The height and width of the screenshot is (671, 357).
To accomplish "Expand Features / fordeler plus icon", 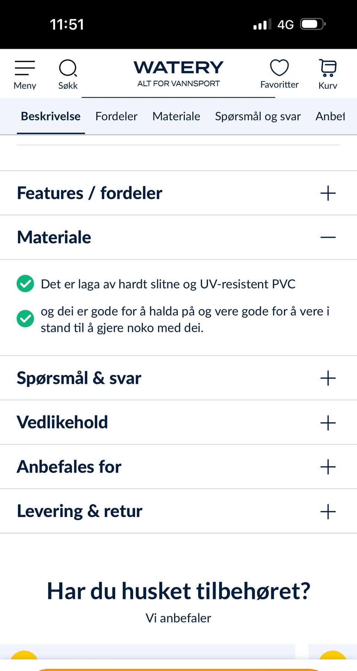I will [328, 193].
